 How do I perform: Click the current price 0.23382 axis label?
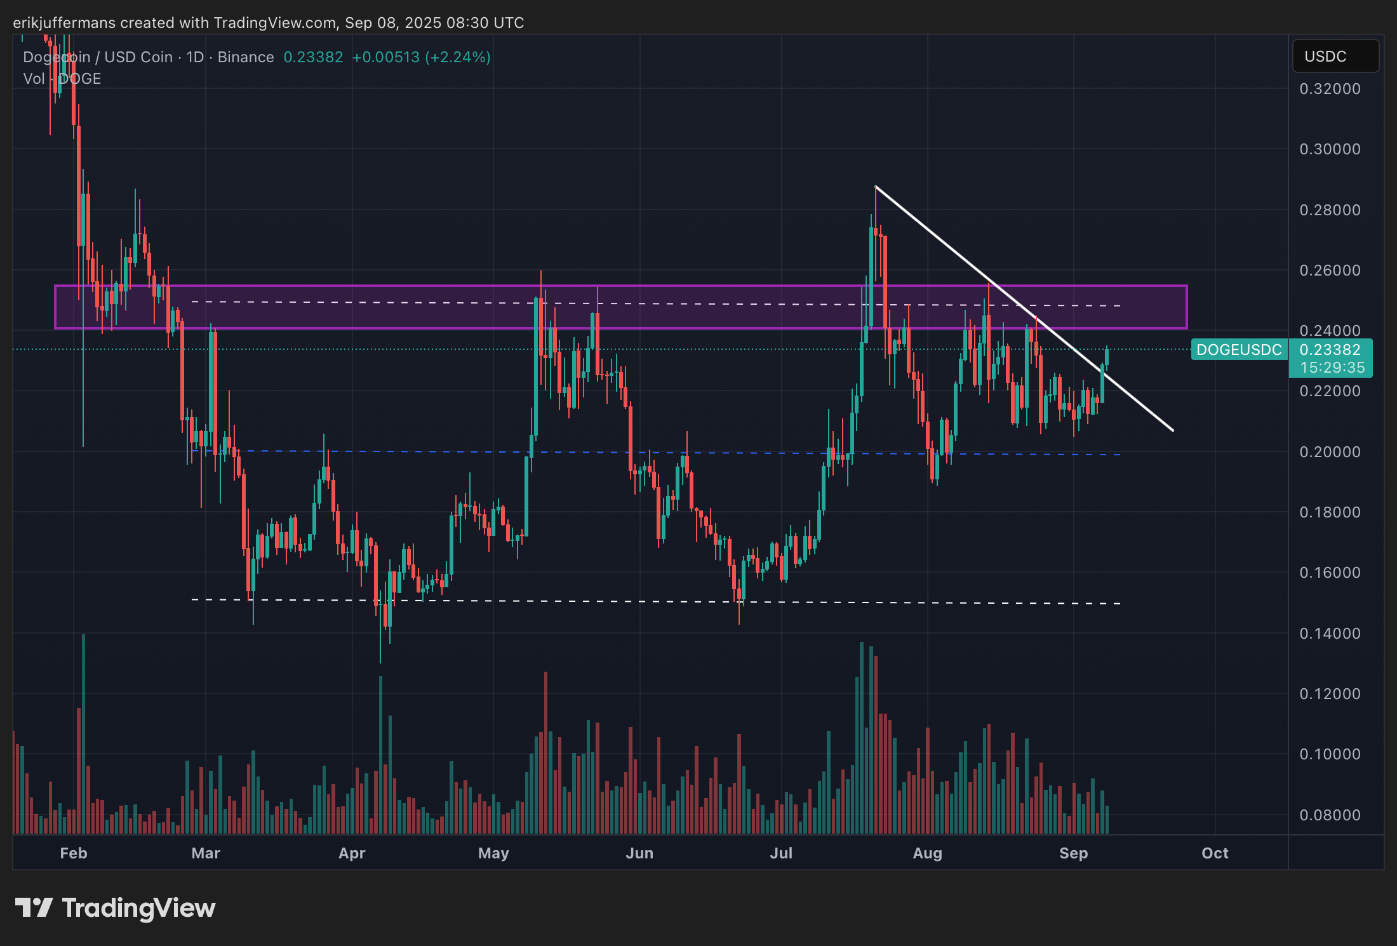click(x=1330, y=350)
